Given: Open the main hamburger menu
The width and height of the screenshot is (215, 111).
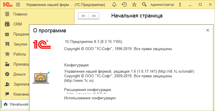Looking at the screenshot, I should pyautogui.click(x=18, y=5).
